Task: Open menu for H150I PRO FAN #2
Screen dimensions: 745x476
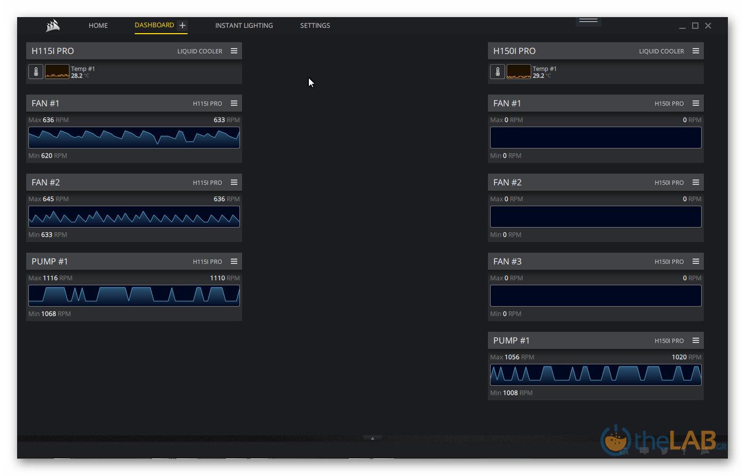Action: pyautogui.click(x=696, y=182)
